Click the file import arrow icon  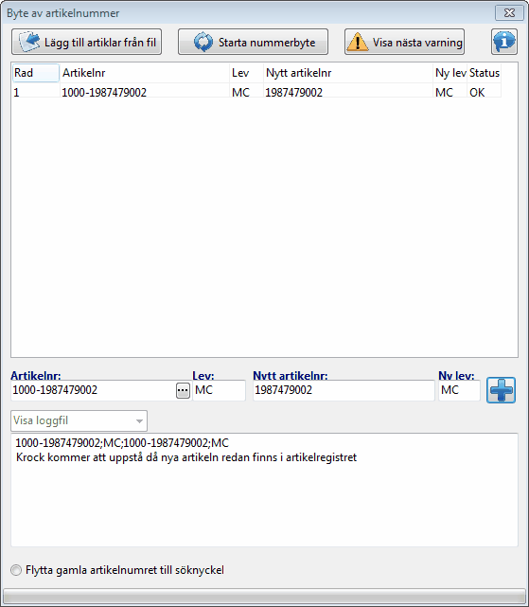tap(29, 42)
